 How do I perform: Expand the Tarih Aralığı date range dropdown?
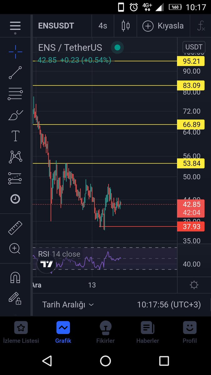click(x=68, y=305)
